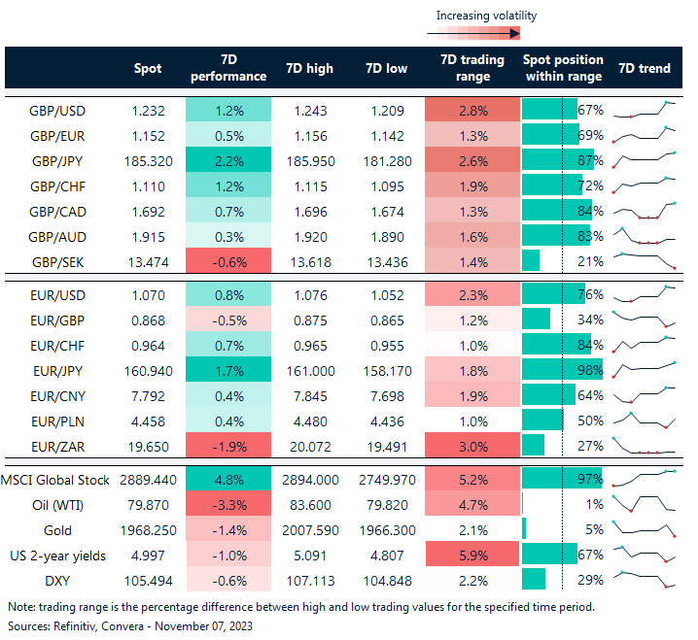The image size is (698, 640).
Task: Click the Oil (WTI) 7D trend sparkline
Action: (x=644, y=505)
